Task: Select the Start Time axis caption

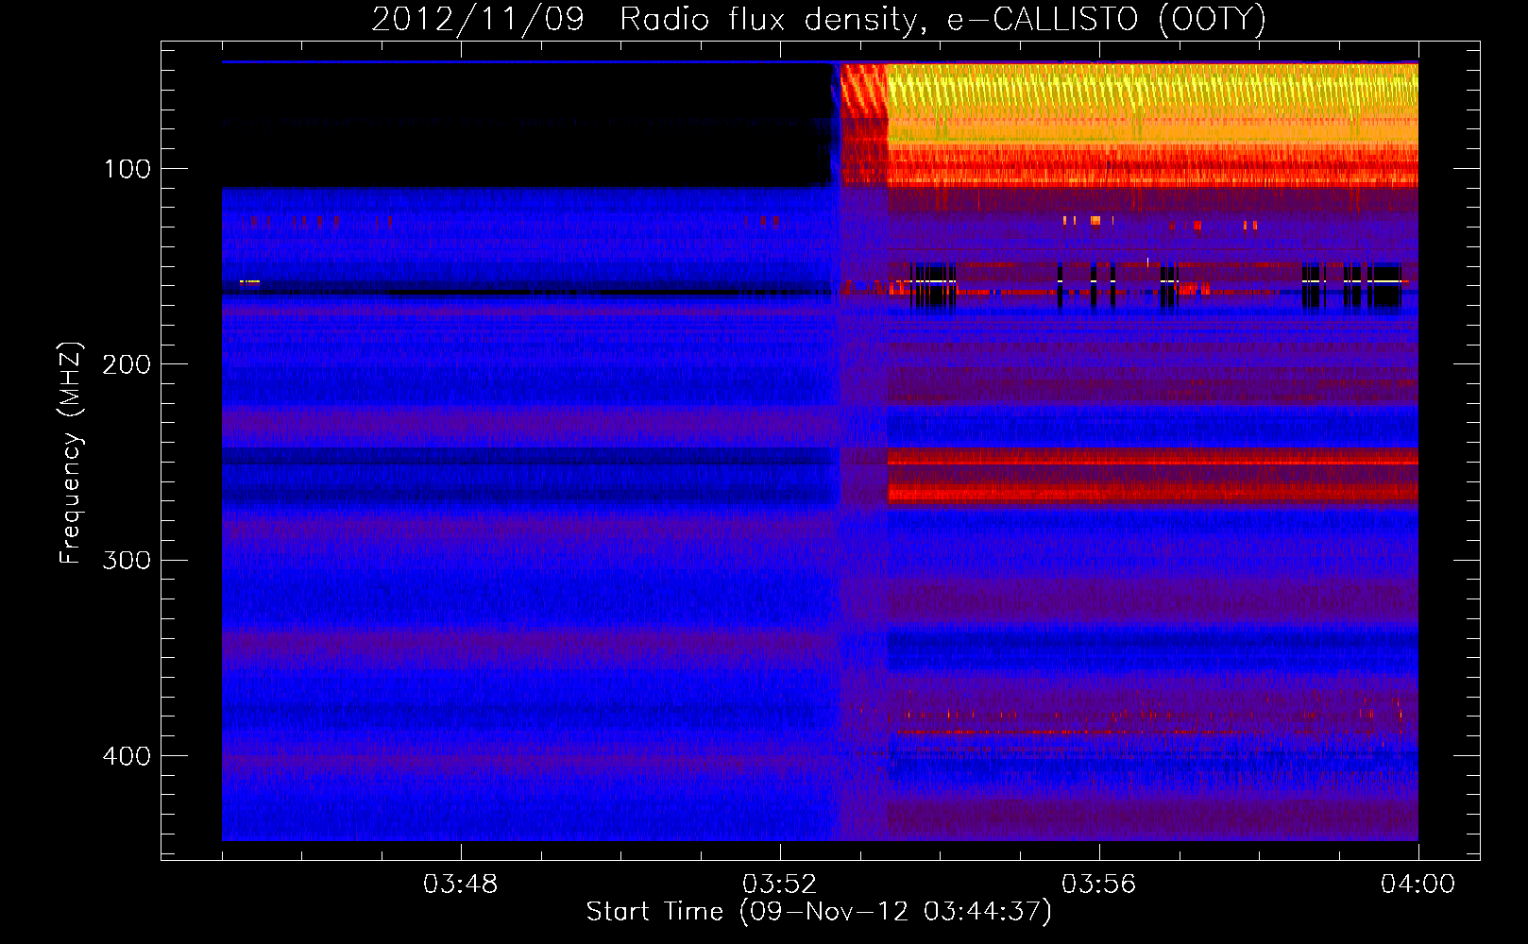Action: point(819,912)
